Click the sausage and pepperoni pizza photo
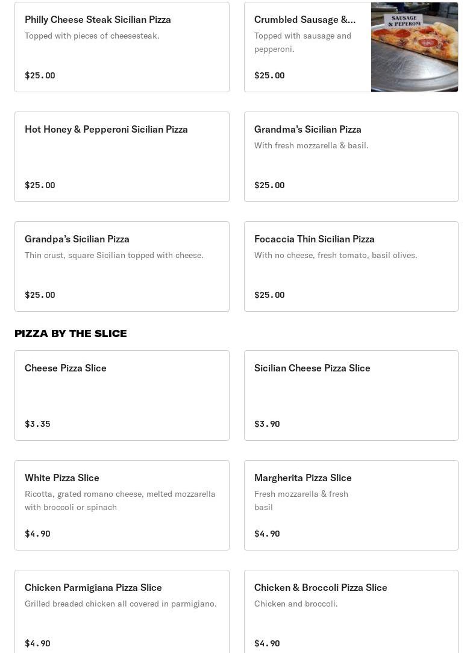The height and width of the screenshot is (653, 473). click(x=414, y=47)
